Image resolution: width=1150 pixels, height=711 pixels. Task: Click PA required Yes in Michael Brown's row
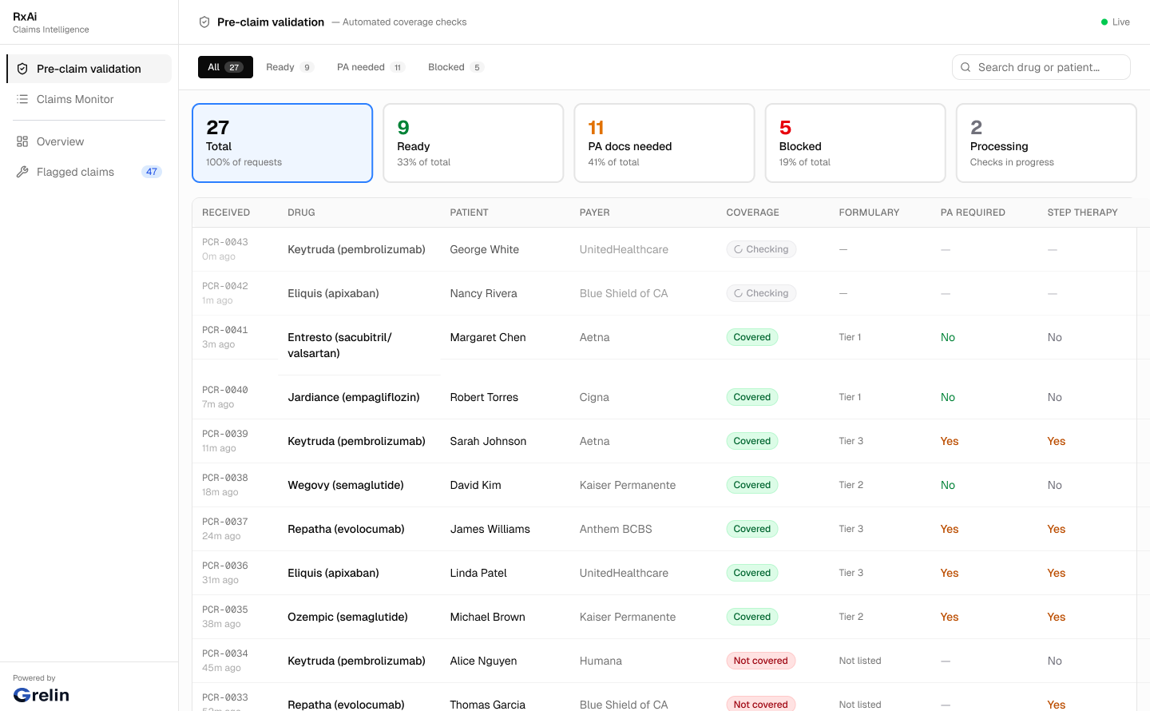(950, 617)
